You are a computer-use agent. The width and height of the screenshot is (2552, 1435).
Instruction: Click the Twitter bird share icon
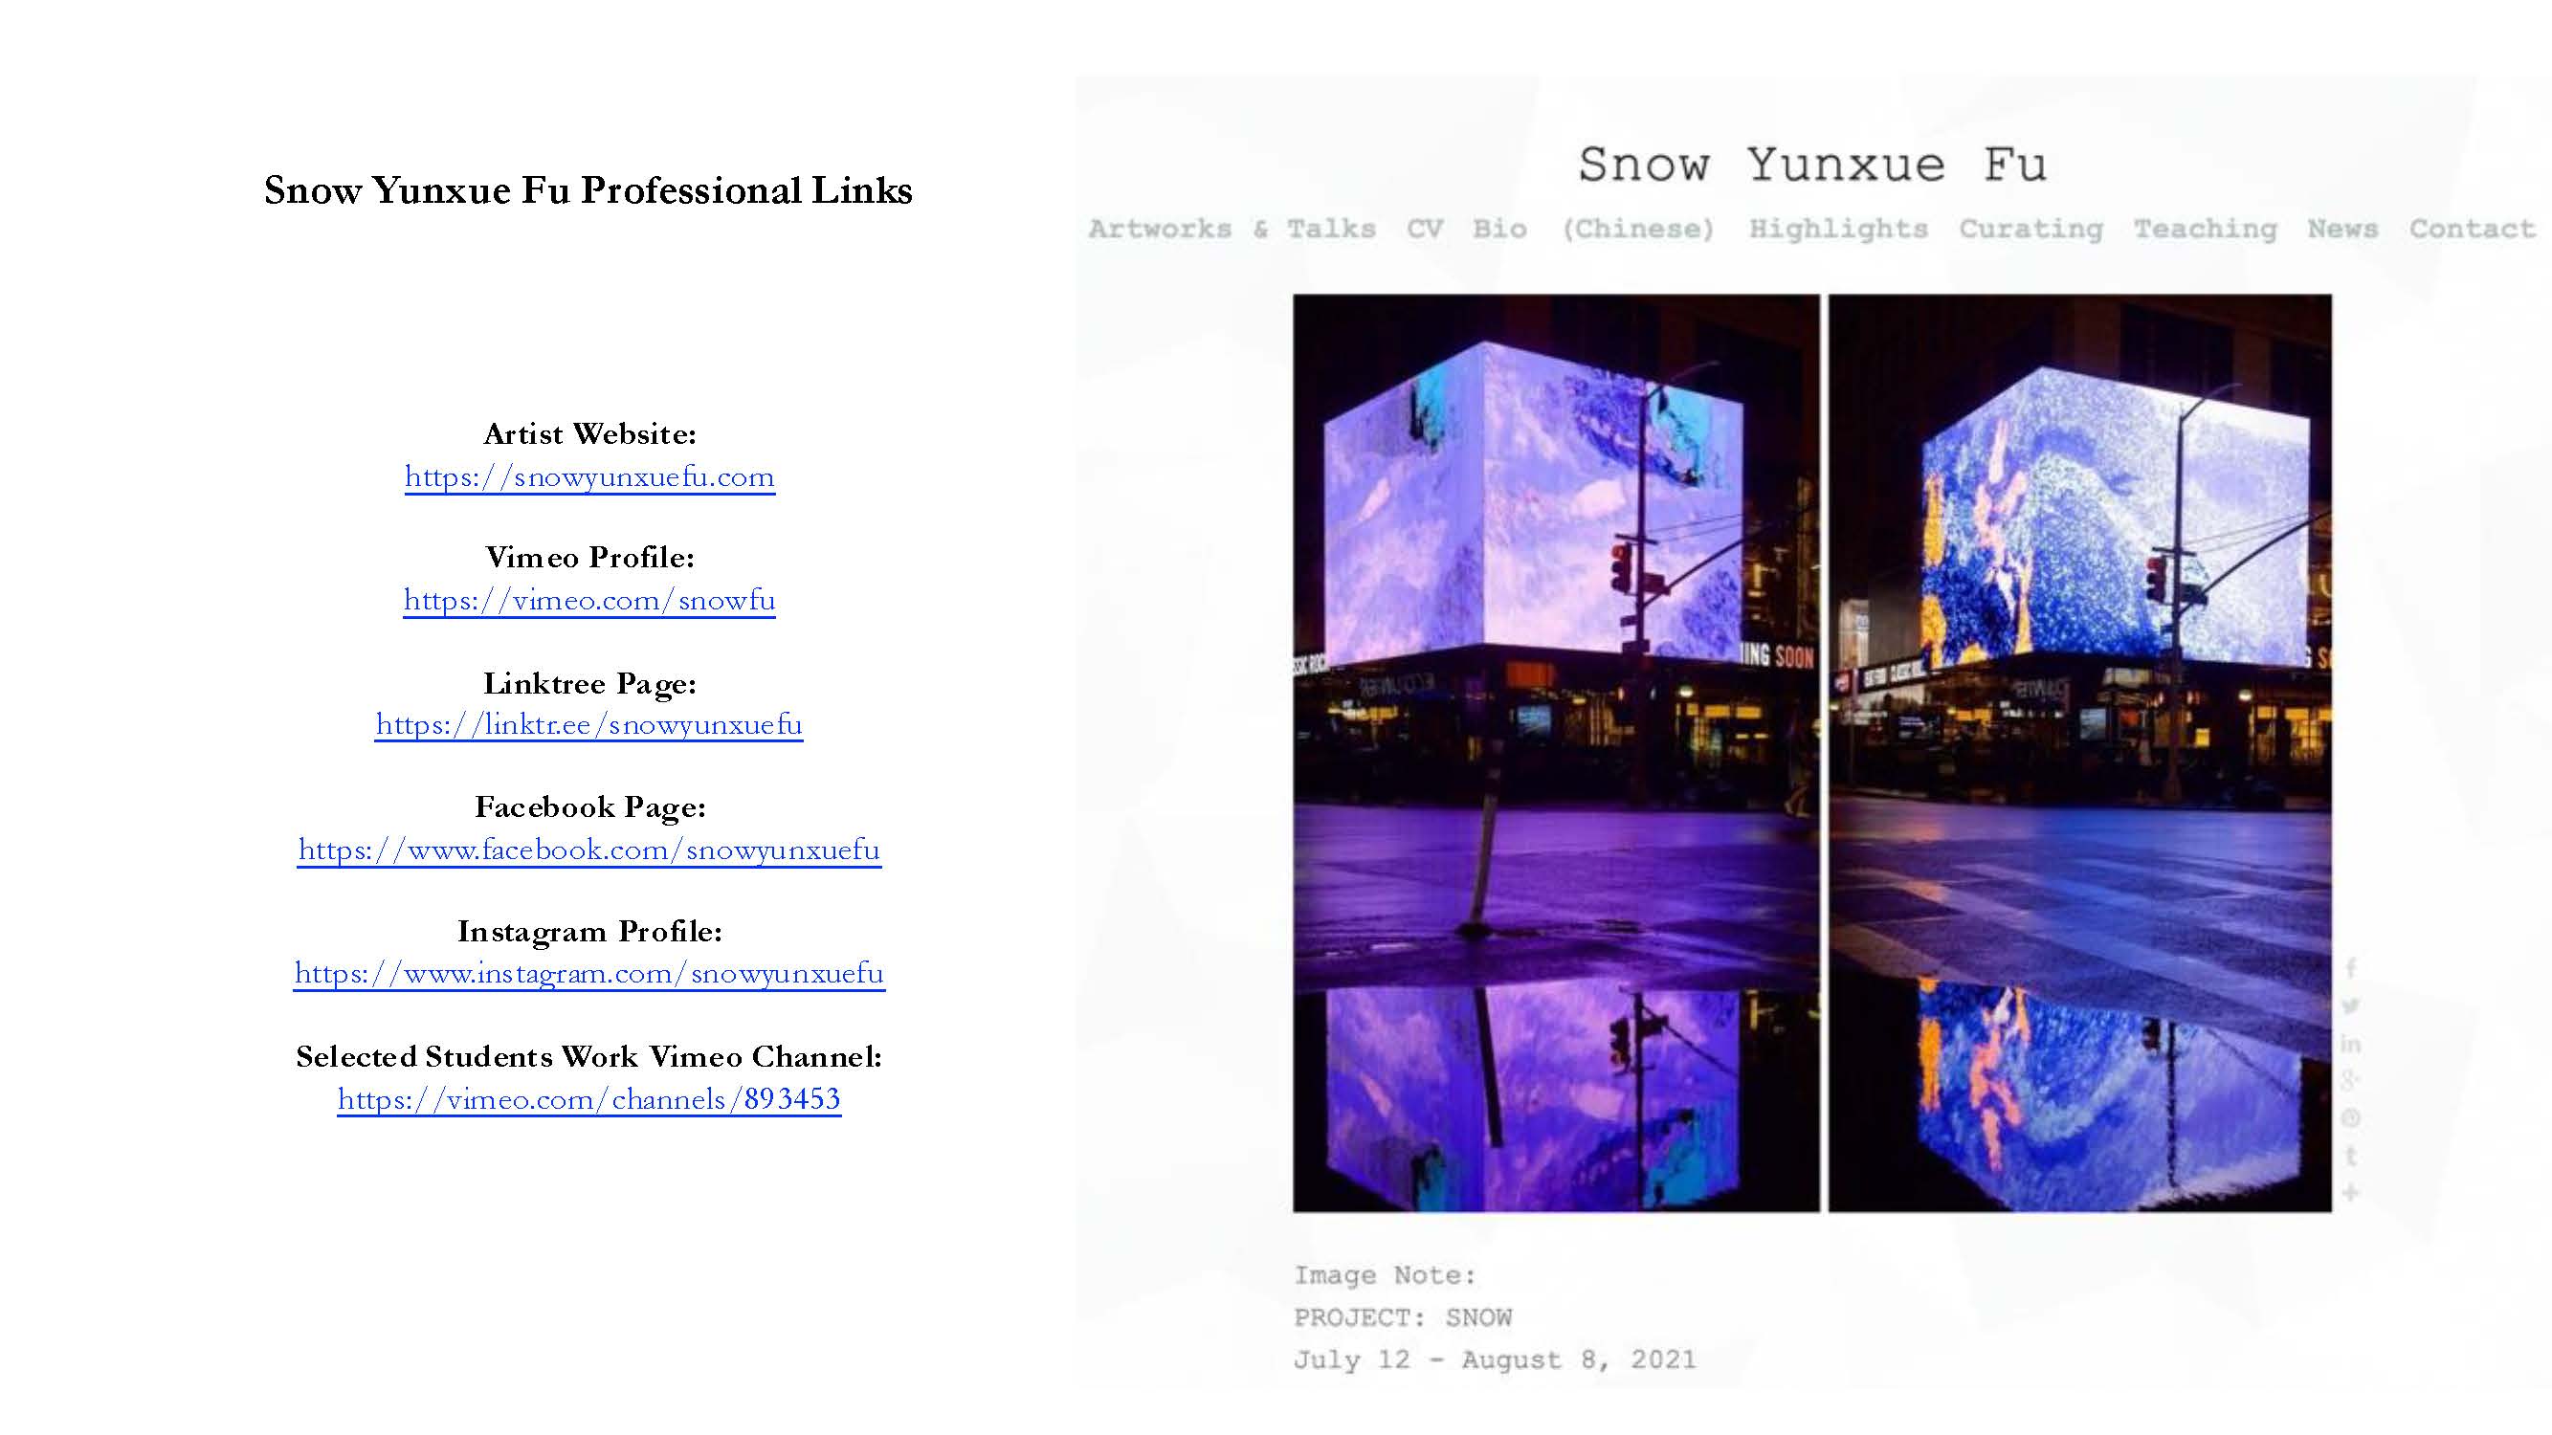[x=2350, y=1006]
